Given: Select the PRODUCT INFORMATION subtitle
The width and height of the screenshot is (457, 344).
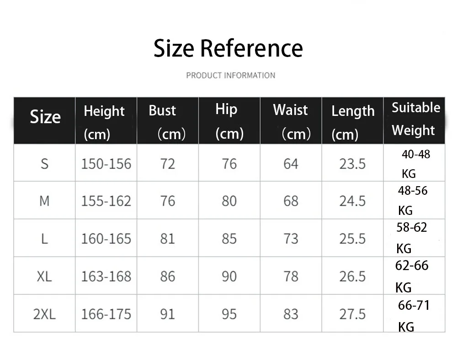Looking at the screenshot, I should tap(230, 75).
